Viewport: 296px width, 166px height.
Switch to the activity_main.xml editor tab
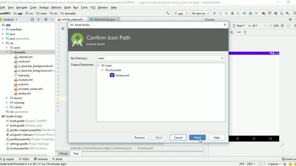pyautogui.click(x=72, y=19)
